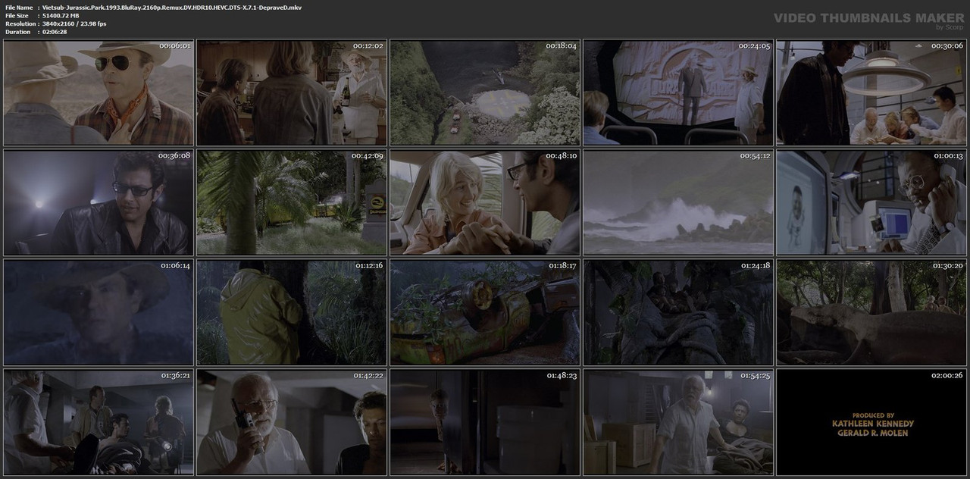This screenshot has width=970, height=479.
Task: Click the File Name label
Action: (x=19, y=7)
